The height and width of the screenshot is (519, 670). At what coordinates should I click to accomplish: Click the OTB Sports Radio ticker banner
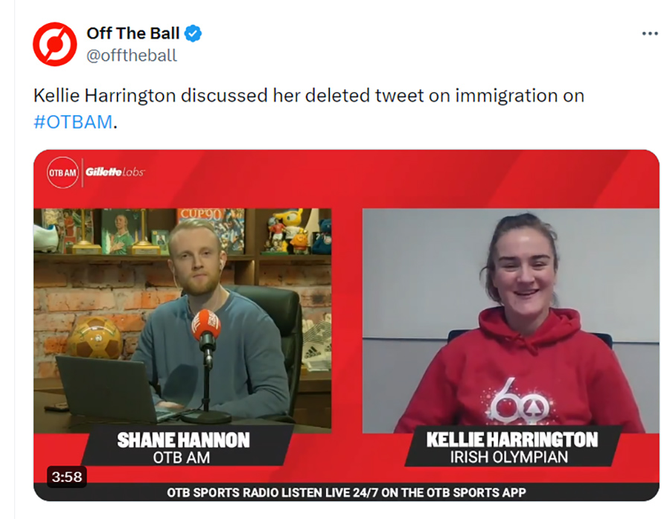click(346, 492)
